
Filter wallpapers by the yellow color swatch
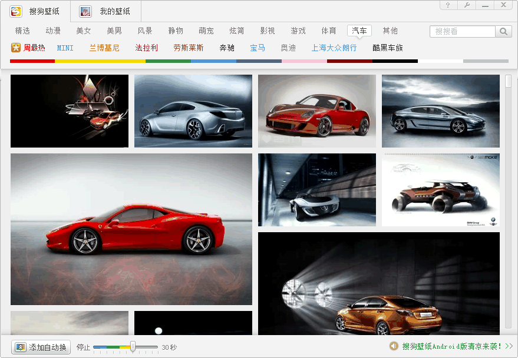click(x=77, y=61)
